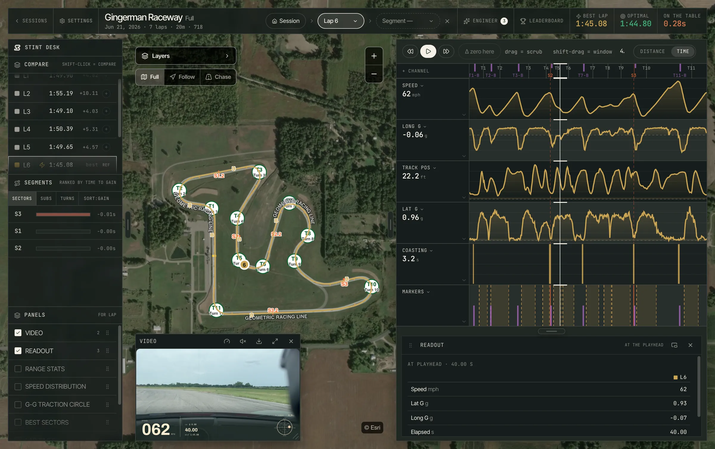The image size is (715, 449).
Task: Zoom in the map with plus
Action: pyautogui.click(x=374, y=56)
